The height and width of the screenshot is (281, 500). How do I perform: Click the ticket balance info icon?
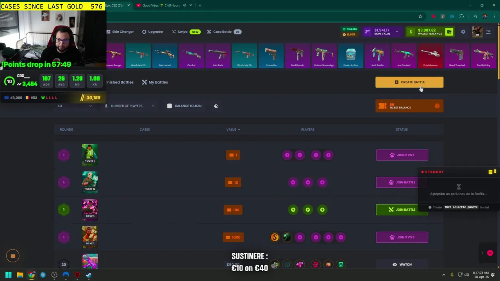pyautogui.click(x=437, y=106)
